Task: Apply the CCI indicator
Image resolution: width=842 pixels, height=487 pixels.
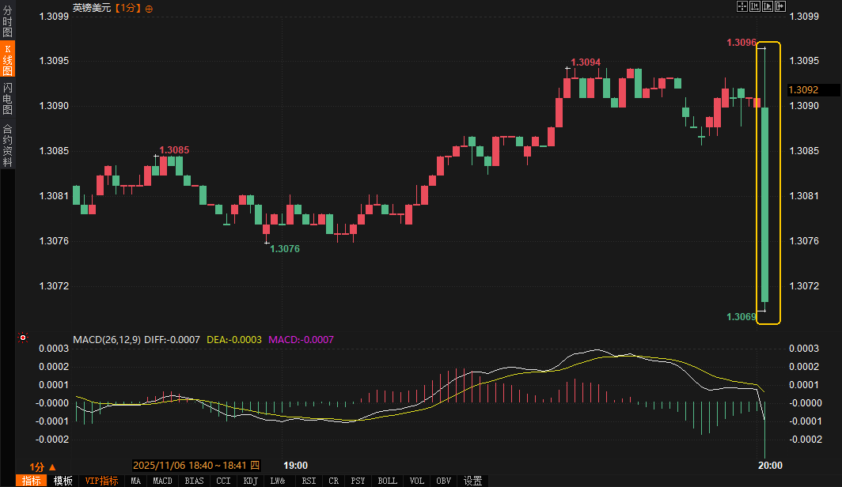Action: pos(223,481)
